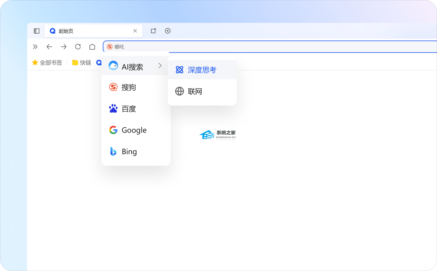This screenshot has height=271, width=437.
Task: Click the Sogou engine icon in address bar
Action: pyautogui.click(x=110, y=47)
